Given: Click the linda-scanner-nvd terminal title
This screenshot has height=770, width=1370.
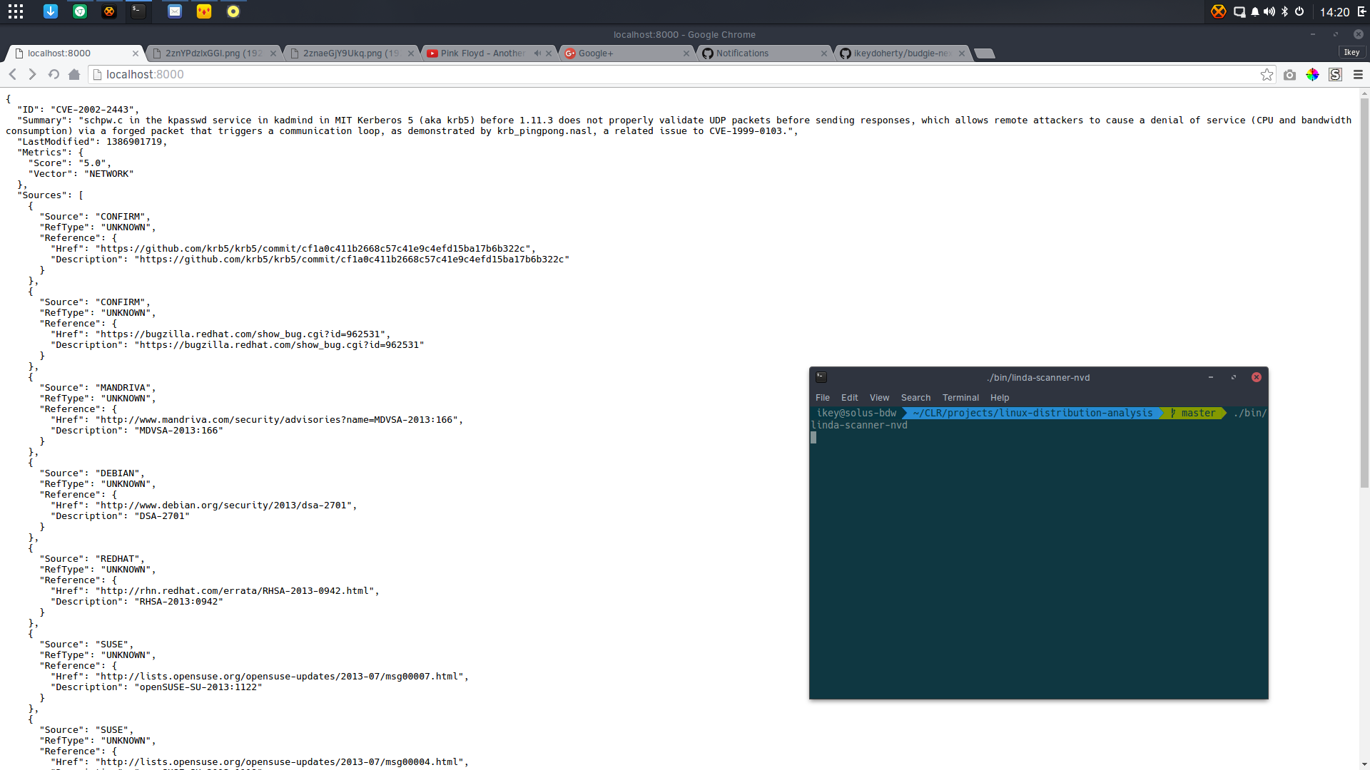Looking at the screenshot, I should tap(1039, 378).
